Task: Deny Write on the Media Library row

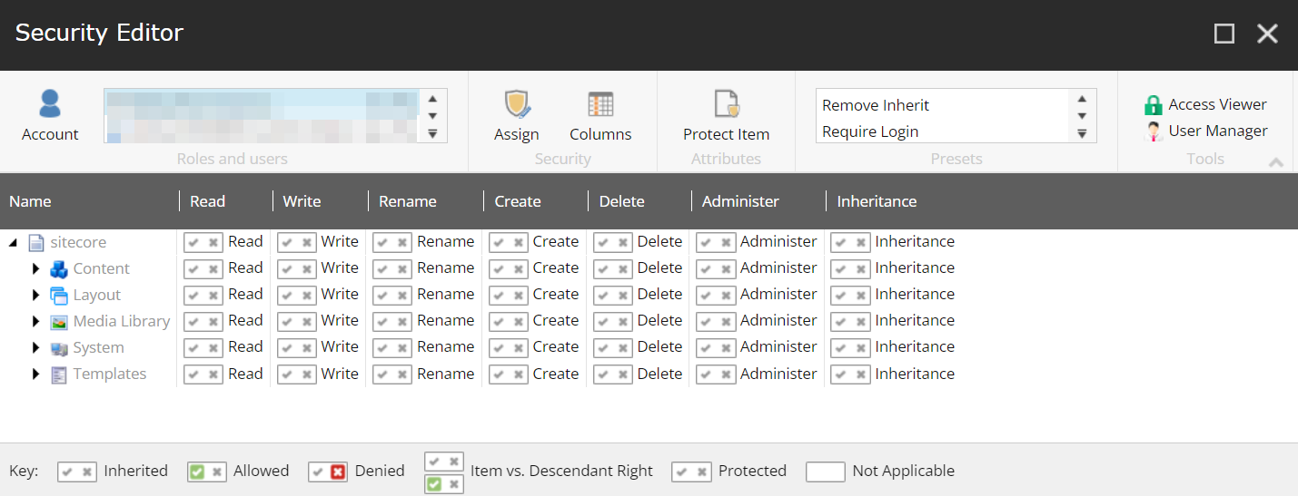Action: tap(307, 321)
